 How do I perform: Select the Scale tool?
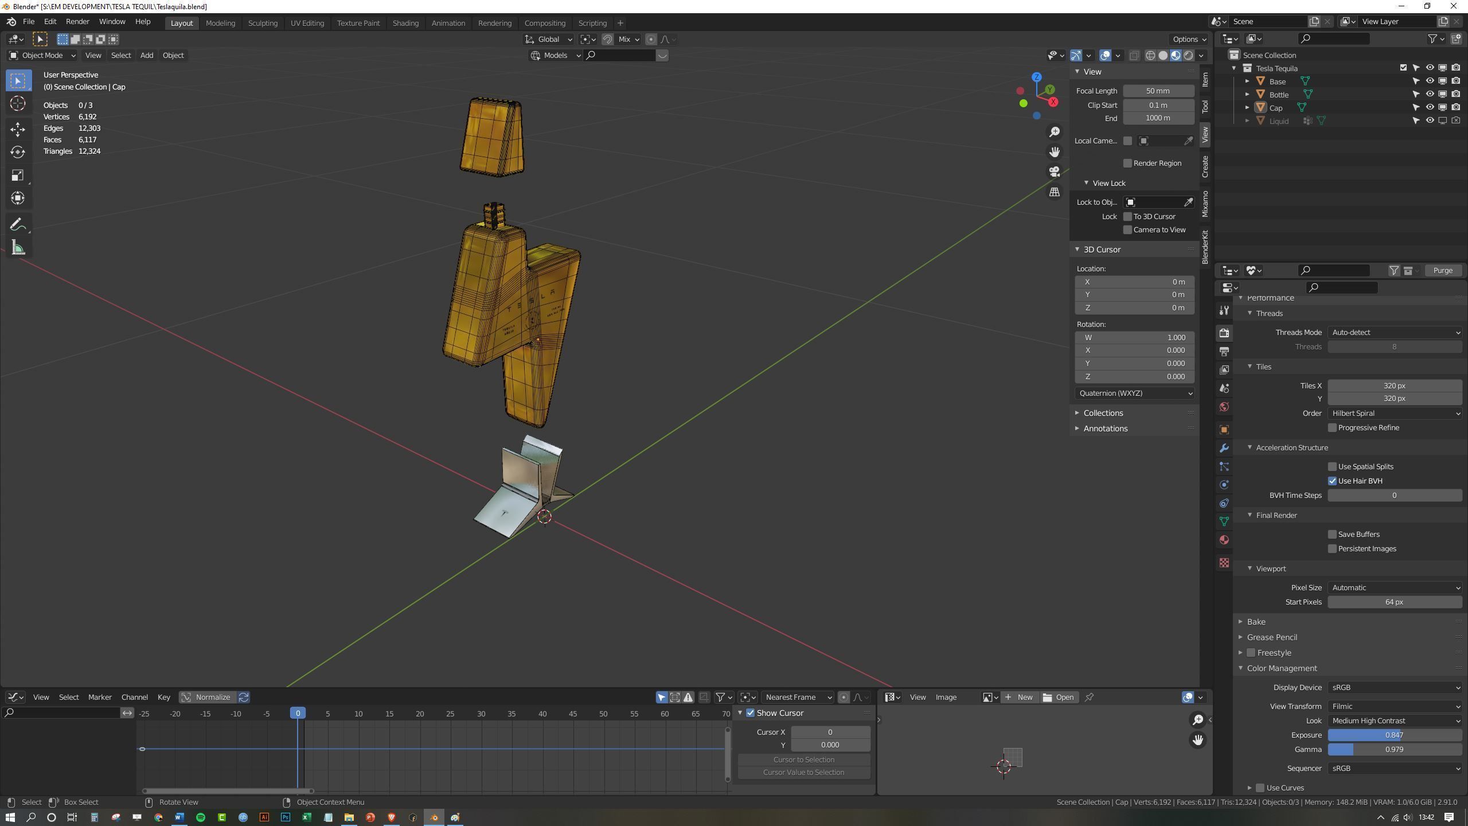click(x=17, y=176)
